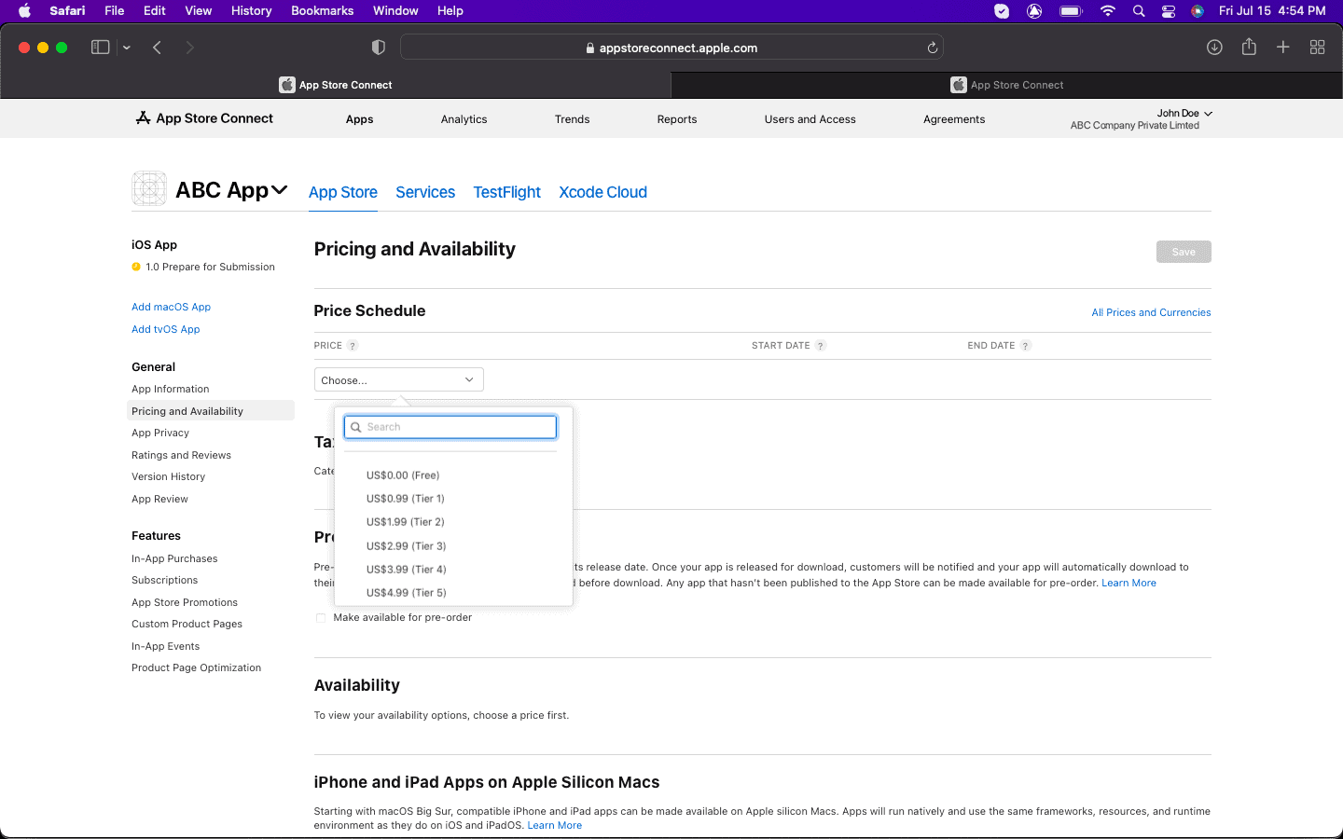This screenshot has height=839, width=1343.
Task: Click Add tvOS App link
Action: pos(165,329)
